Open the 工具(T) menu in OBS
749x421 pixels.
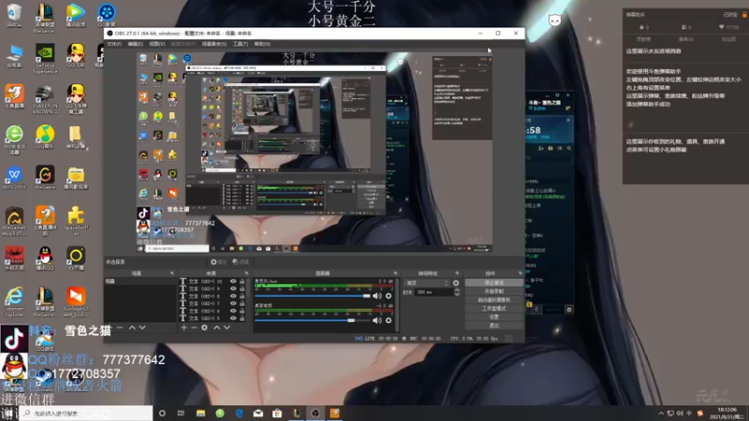(241, 44)
